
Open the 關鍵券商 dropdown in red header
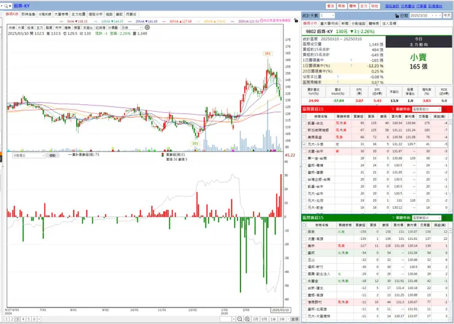[426, 109]
